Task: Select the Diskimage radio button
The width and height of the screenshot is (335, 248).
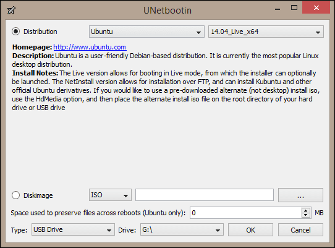Action: (16, 195)
